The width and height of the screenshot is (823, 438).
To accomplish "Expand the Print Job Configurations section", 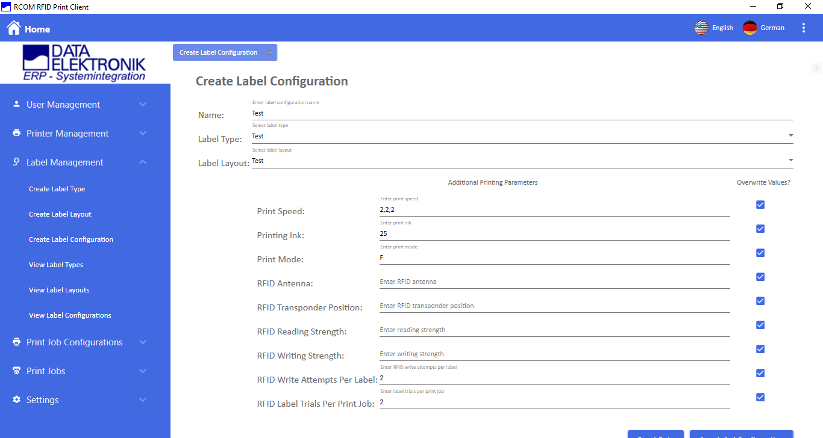I will click(x=143, y=342).
